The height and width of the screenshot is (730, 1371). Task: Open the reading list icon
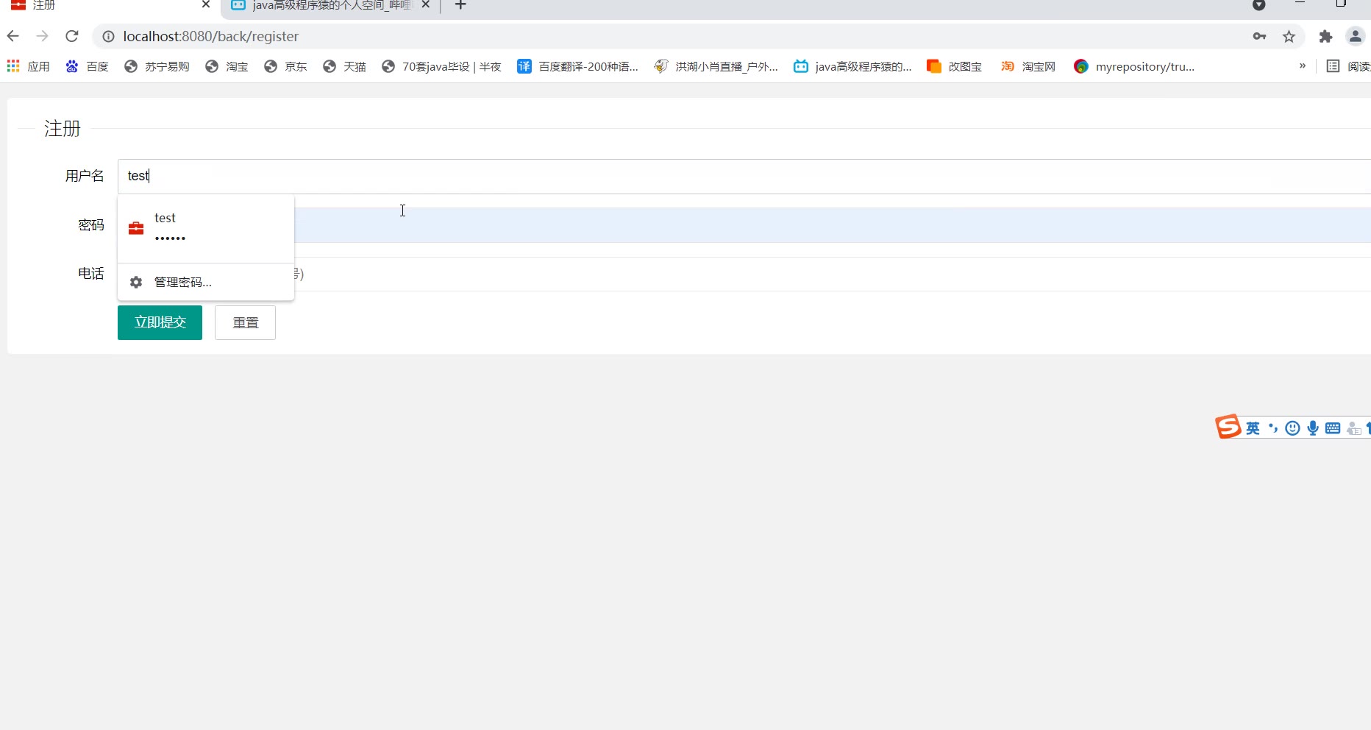click(1333, 66)
